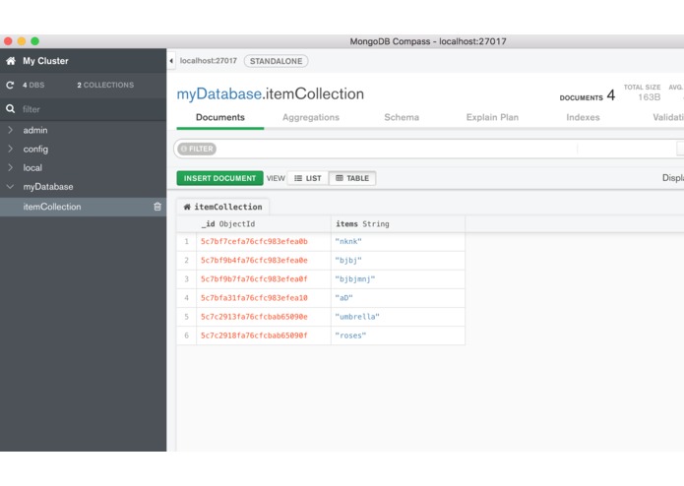The image size is (684, 486).
Task: Click the 4 DBS counter
Action: point(33,85)
